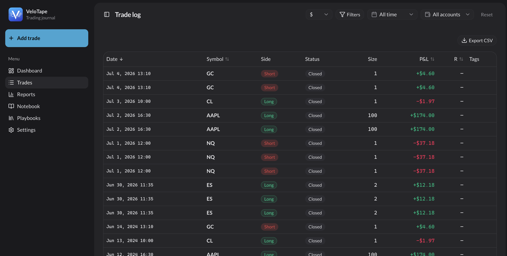Click the Dashboard grid icon
This screenshot has width=507, height=256.
pos(11,71)
